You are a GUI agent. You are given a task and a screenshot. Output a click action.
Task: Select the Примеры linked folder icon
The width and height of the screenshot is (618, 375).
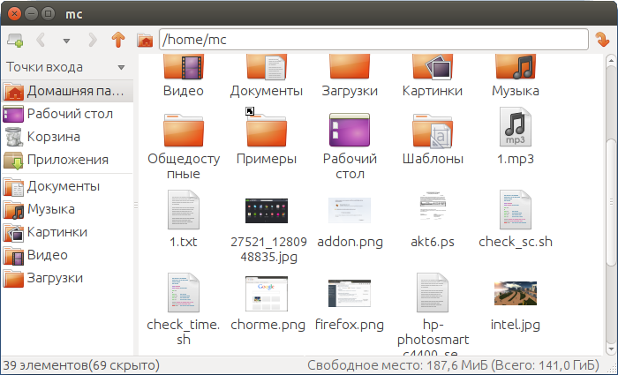point(267,128)
